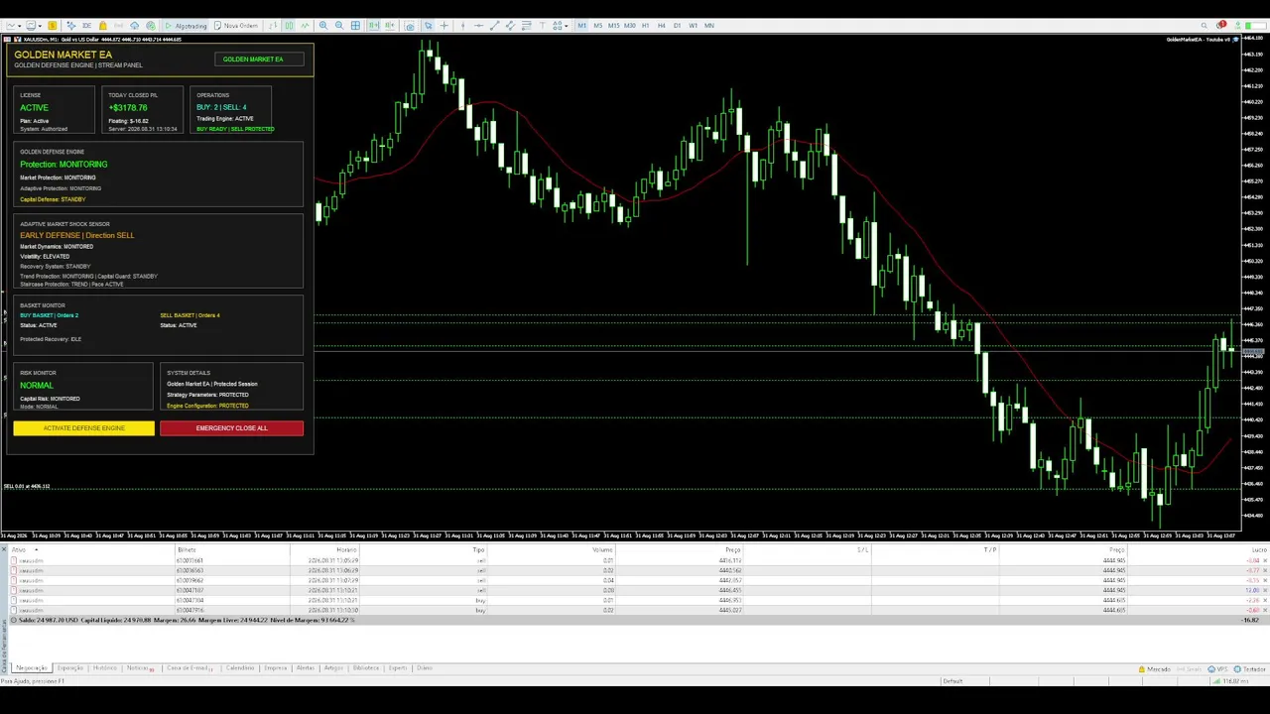
Task: Select the trendline drawing tool
Action: point(495,26)
